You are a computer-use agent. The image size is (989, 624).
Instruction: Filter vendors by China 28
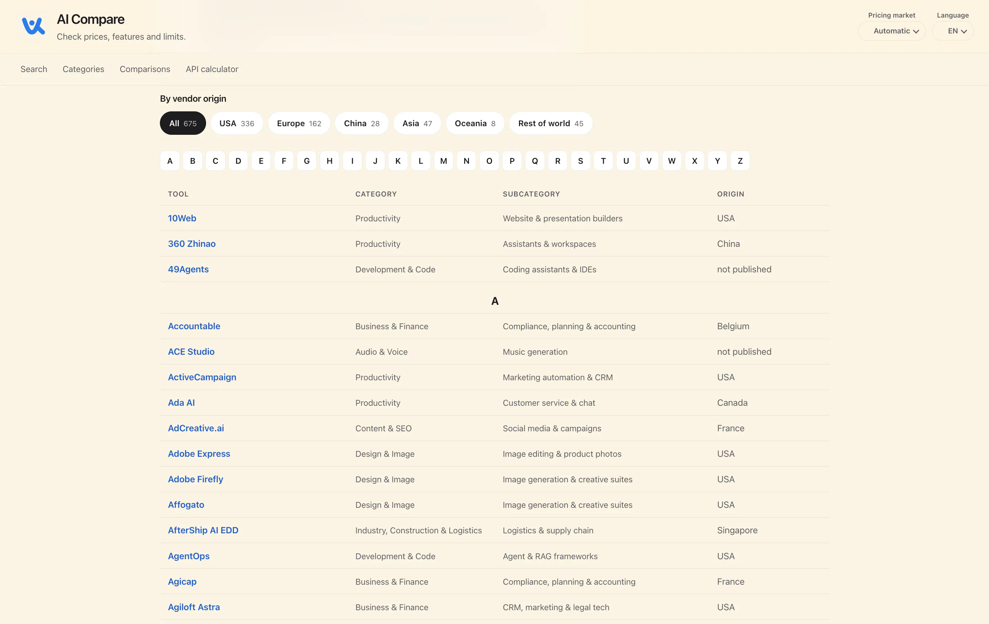(x=361, y=123)
